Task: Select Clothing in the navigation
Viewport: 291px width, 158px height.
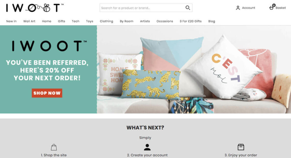Action: click(106, 21)
